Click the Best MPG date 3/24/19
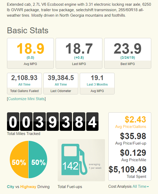 128,57
